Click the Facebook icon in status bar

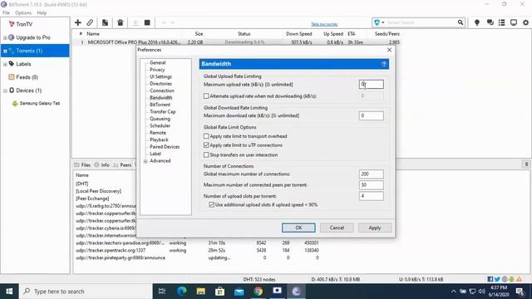point(490,279)
